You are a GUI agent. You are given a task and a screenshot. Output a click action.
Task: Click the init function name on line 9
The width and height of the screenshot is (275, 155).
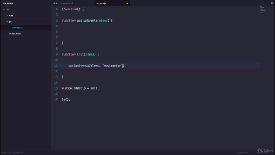[x=80, y=54]
